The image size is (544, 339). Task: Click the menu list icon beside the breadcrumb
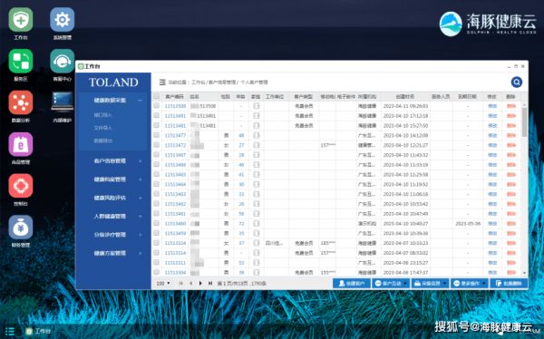click(162, 82)
